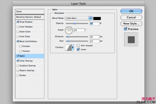Open the Color Overlay settings
Image resolution: width=156 pixels, height=104 pixels.
26,61
